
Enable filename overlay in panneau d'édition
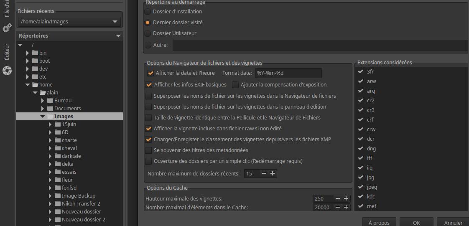click(x=148, y=107)
